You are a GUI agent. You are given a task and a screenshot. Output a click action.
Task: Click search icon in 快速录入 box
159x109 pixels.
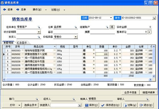pyautogui.click(x=79, y=105)
